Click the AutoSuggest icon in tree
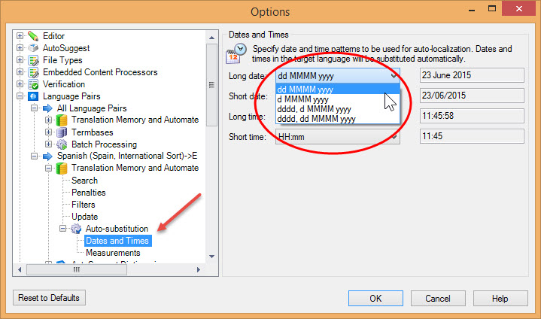 pyautogui.click(x=33, y=48)
